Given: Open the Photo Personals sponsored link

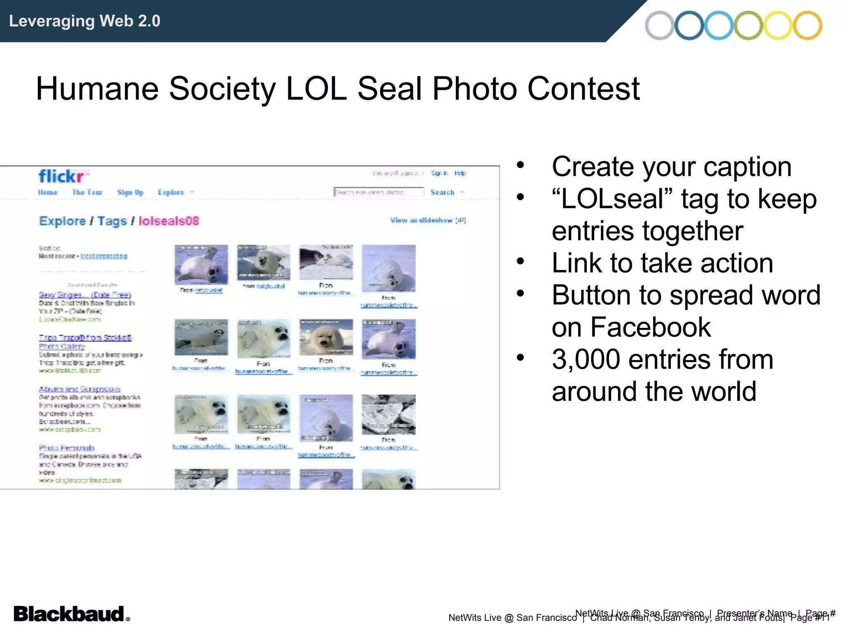Looking at the screenshot, I should tap(67, 448).
